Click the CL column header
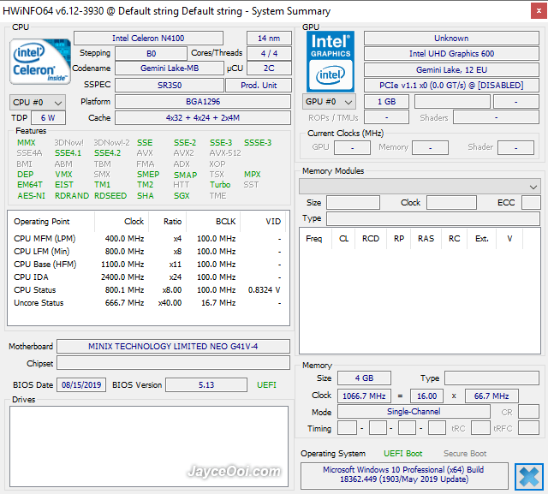This screenshot has height=494, width=548. coord(343,239)
